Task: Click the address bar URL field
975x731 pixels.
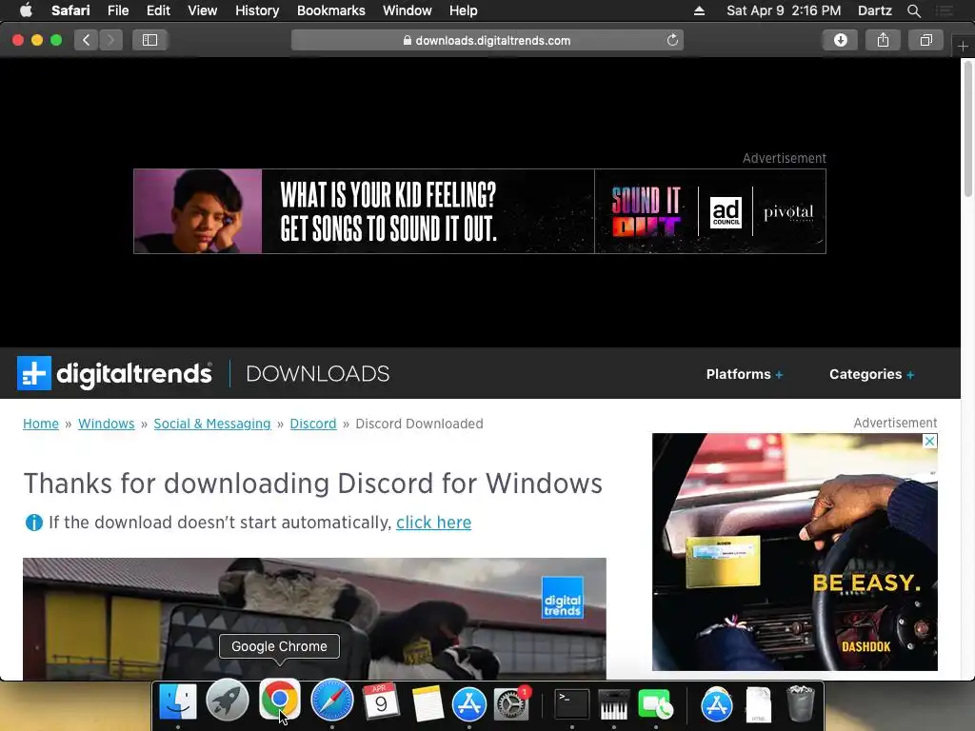Action: pos(487,40)
